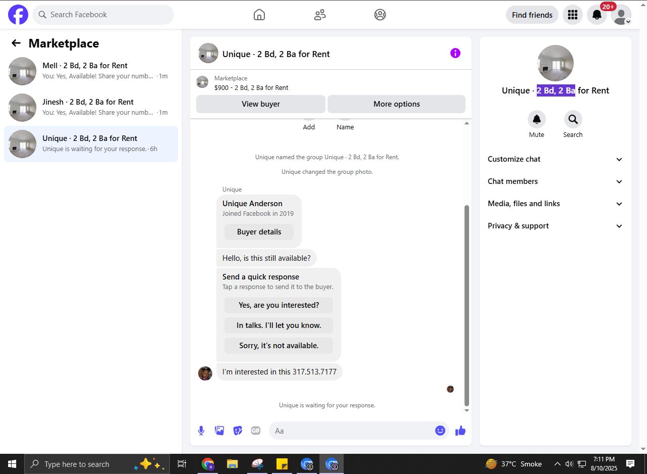Click phone number 317.513.7177 message

coord(280,371)
